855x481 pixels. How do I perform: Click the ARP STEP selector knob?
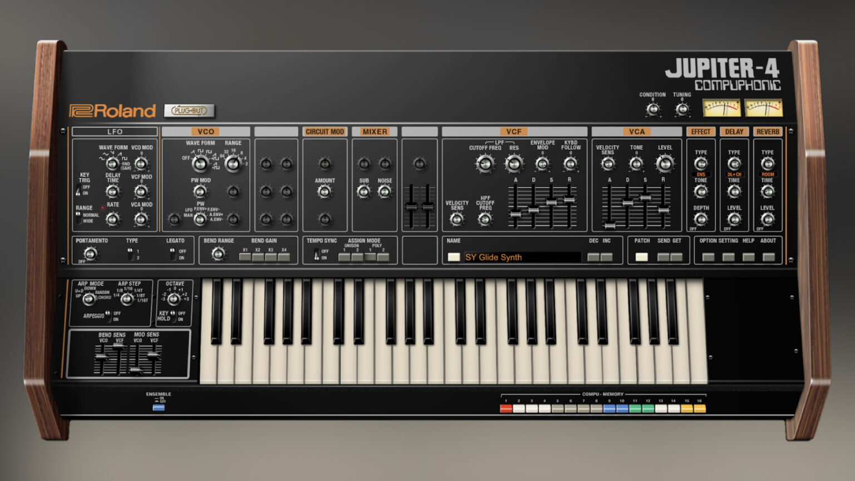(127, 299)
